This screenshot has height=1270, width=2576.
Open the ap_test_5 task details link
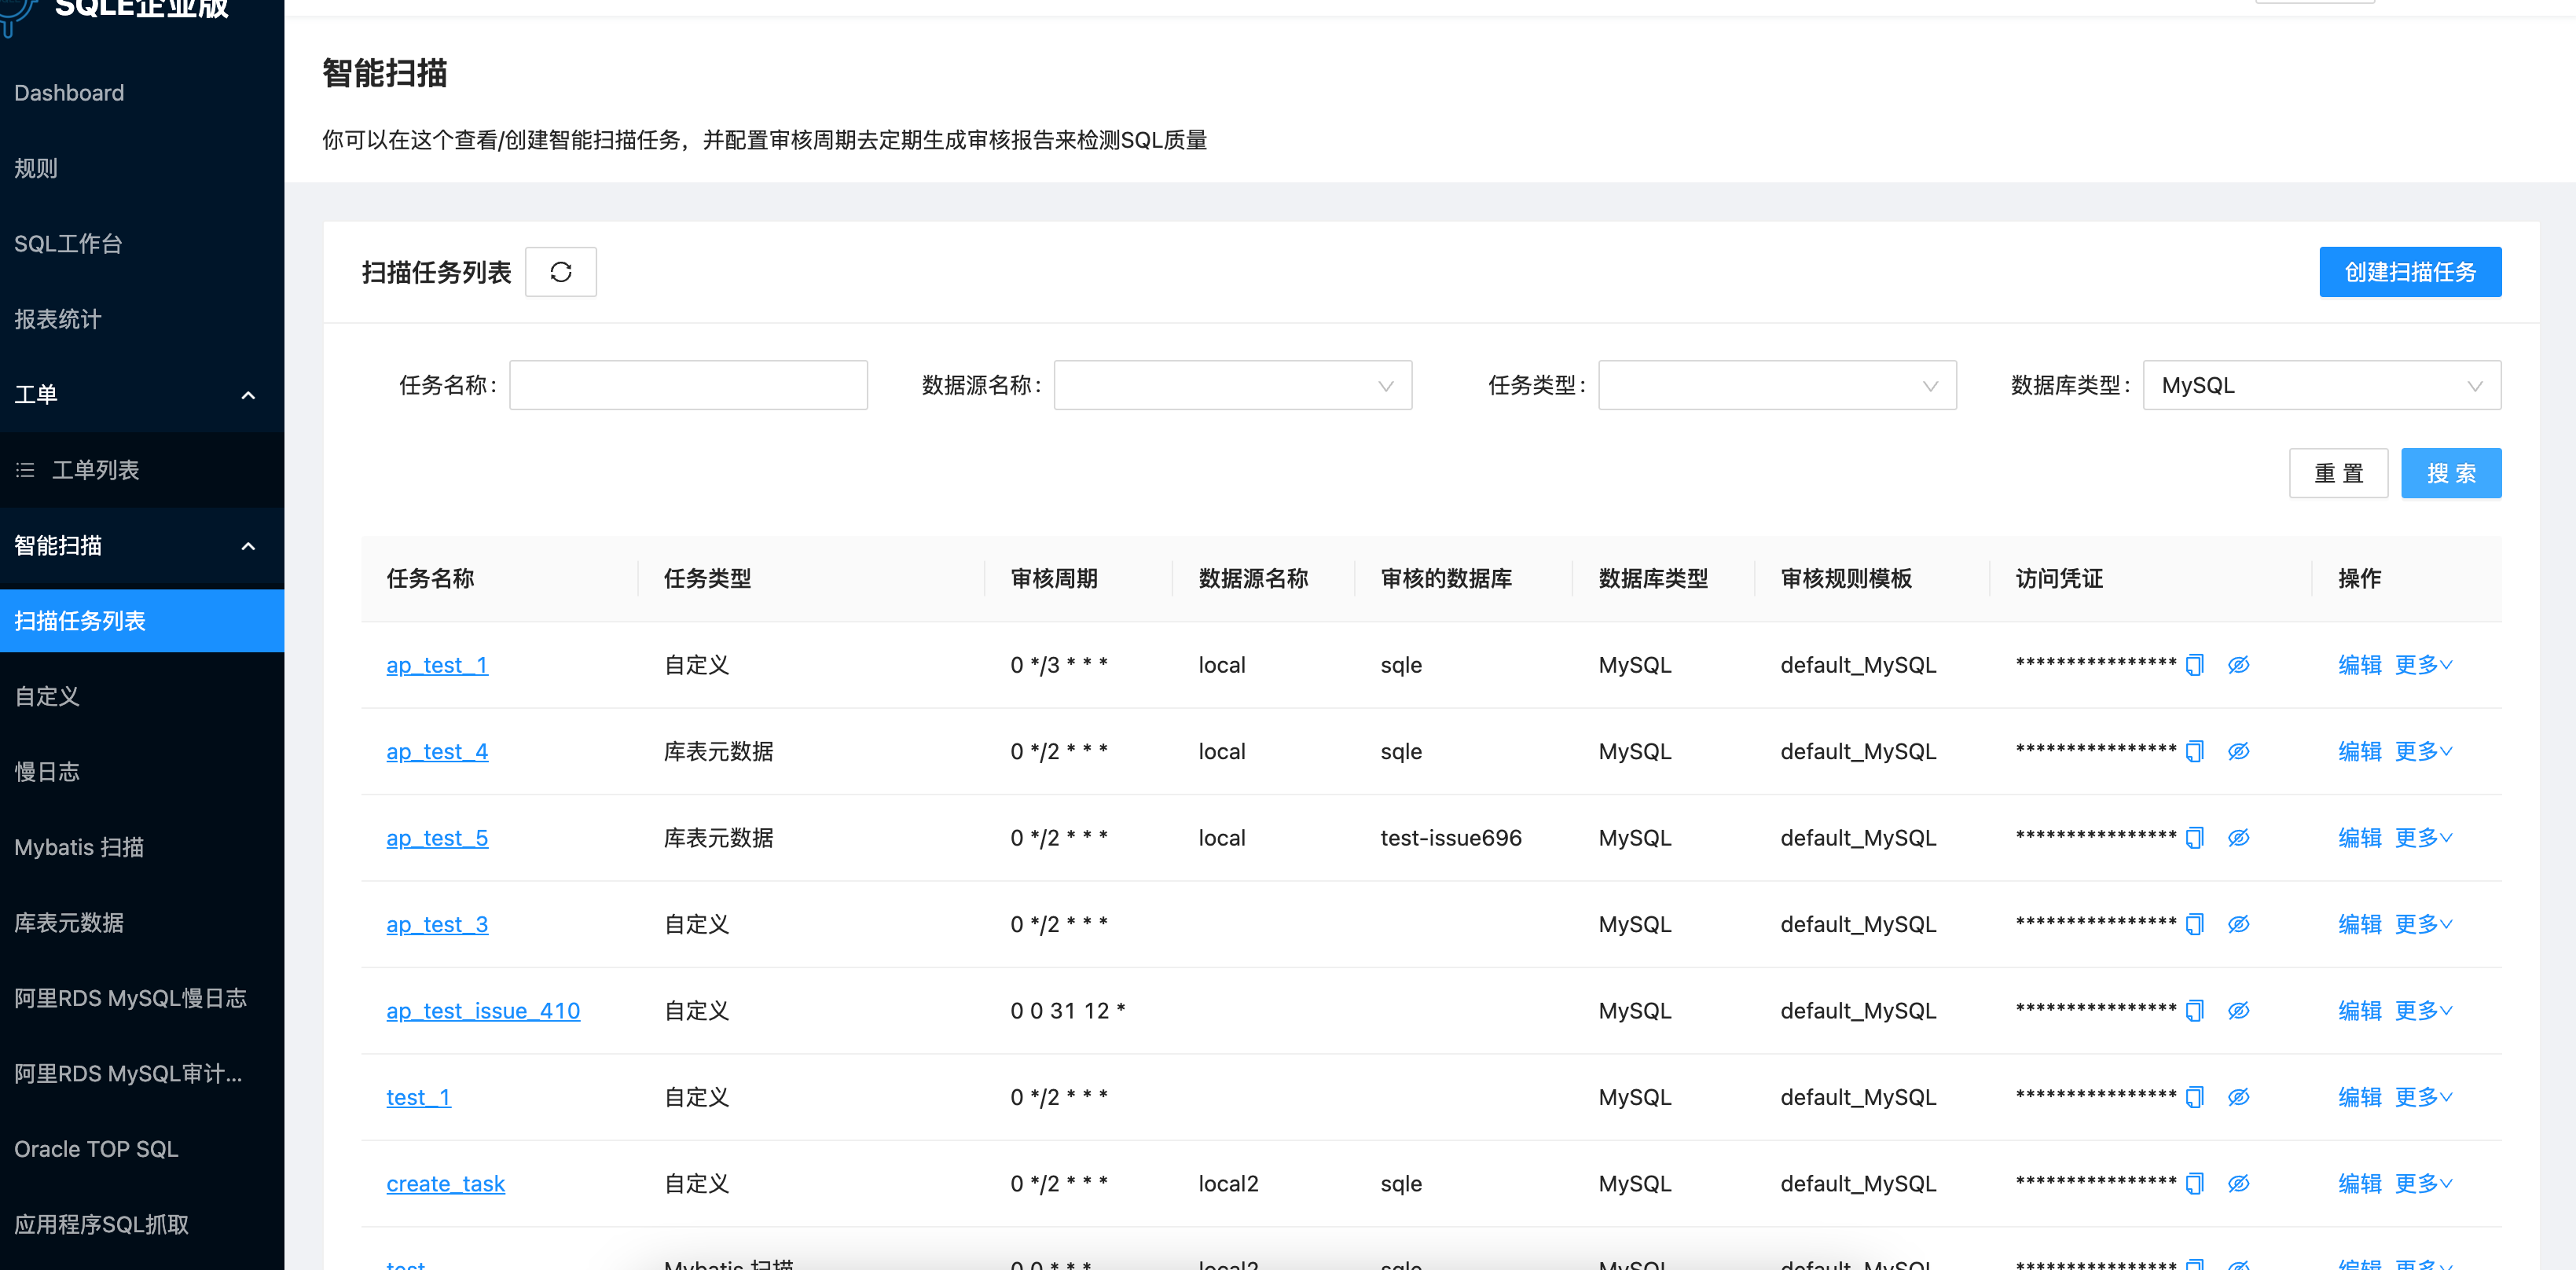(437, 838)
